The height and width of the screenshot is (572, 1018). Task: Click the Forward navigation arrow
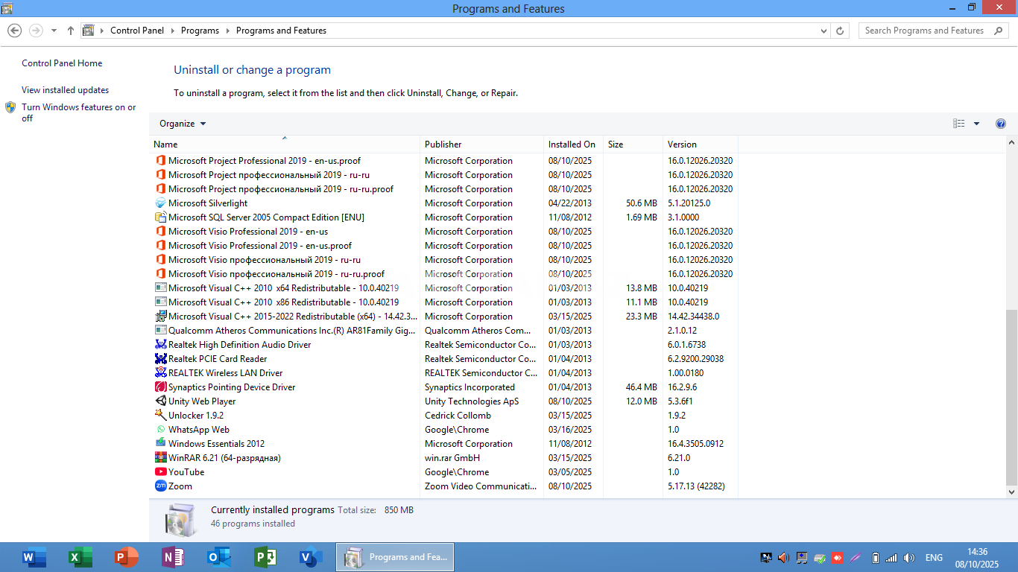(x=35, y=31)
